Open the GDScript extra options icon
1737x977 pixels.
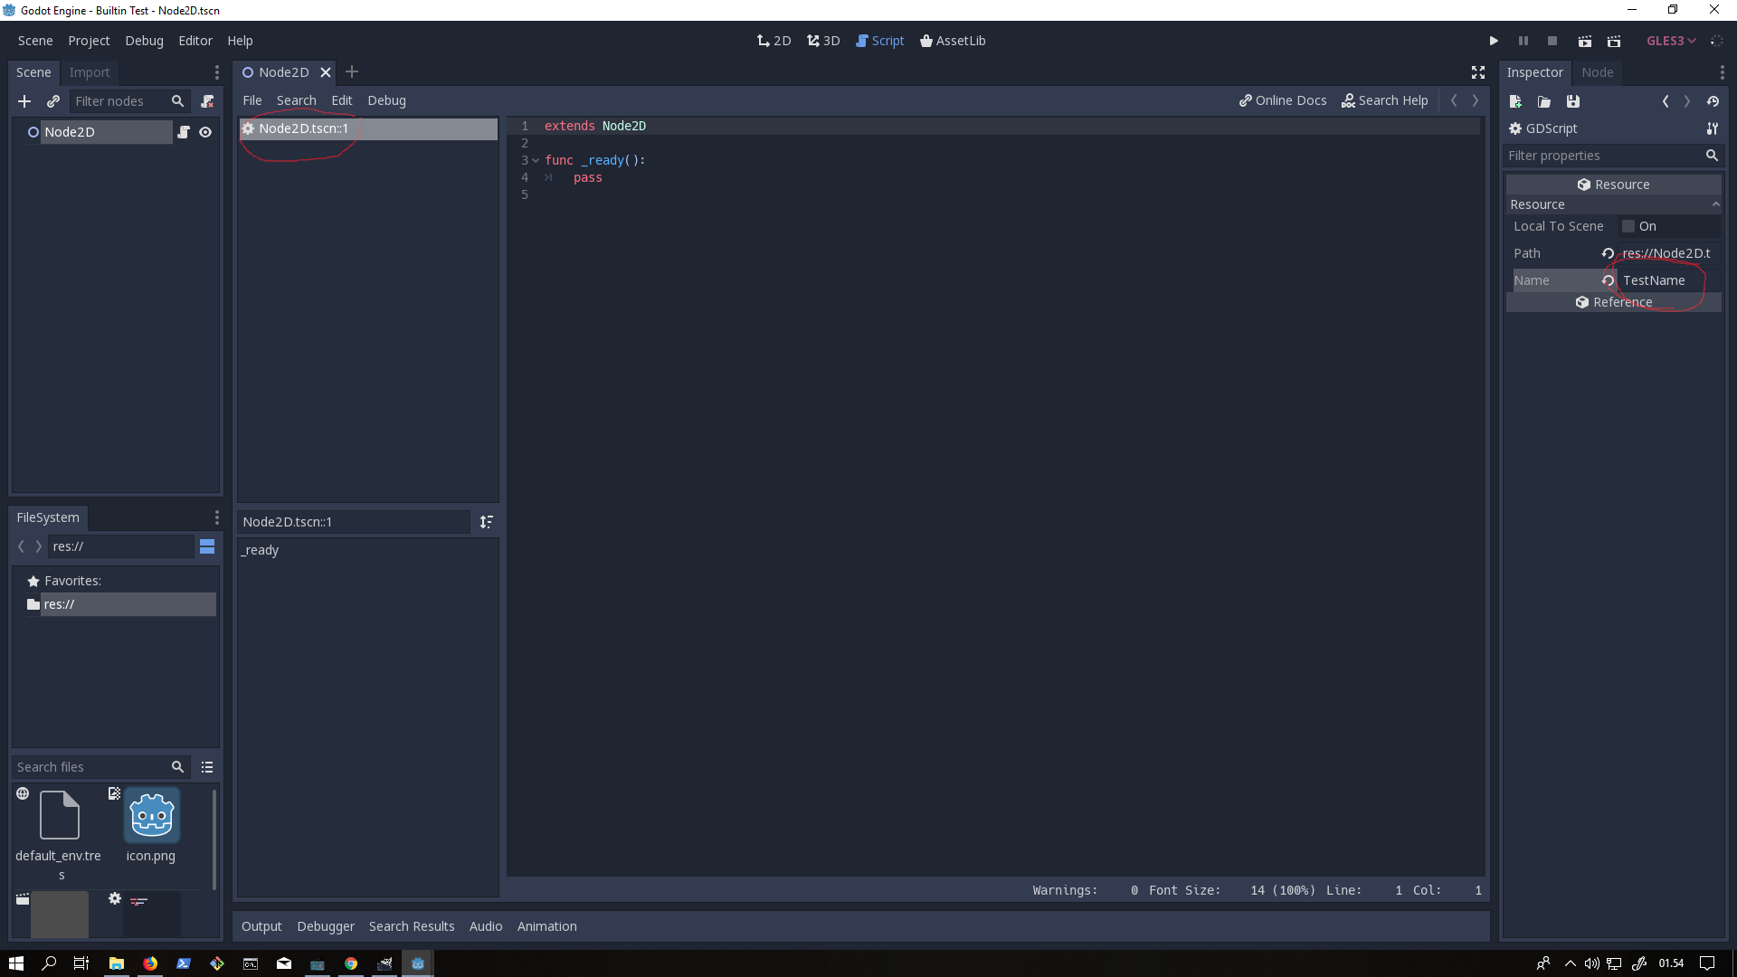coord(1712,128)
